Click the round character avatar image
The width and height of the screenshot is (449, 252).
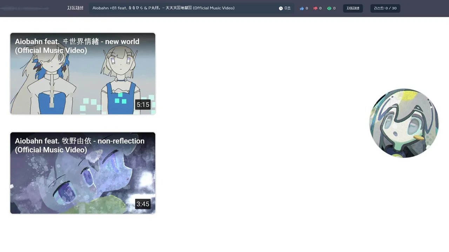tap(404, 123)
